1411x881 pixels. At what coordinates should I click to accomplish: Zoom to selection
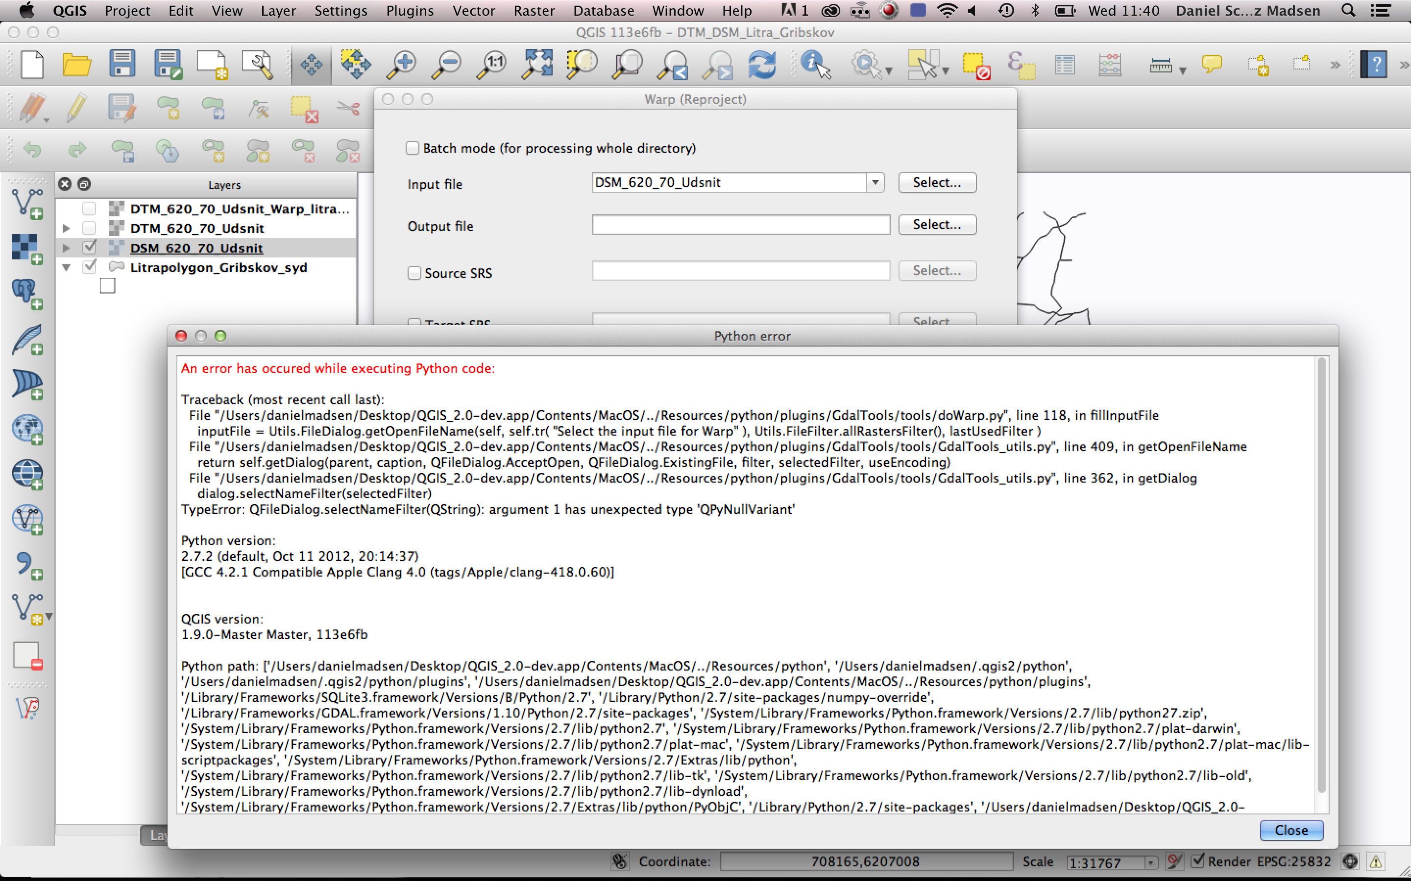click(582, 64)
